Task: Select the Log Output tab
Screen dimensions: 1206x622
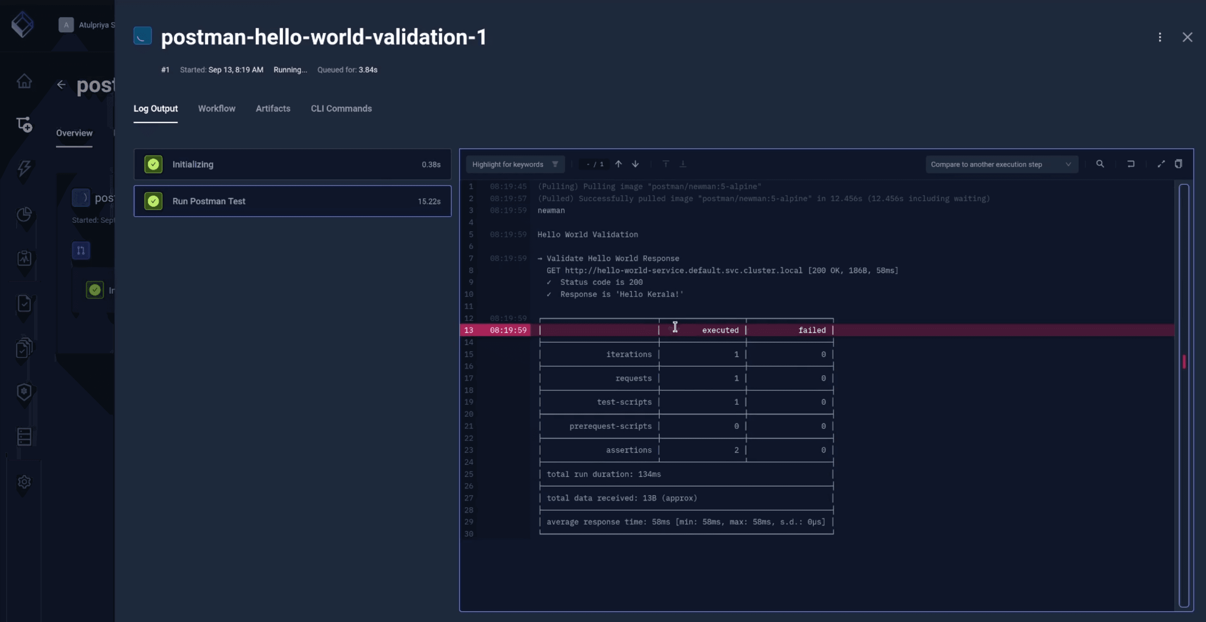Action: pos(156,109)
